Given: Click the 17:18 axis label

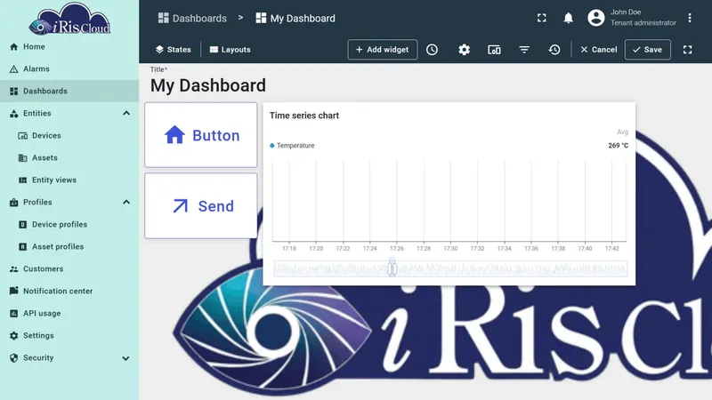Looking at the screenshot, I should (x=289, y=249).
